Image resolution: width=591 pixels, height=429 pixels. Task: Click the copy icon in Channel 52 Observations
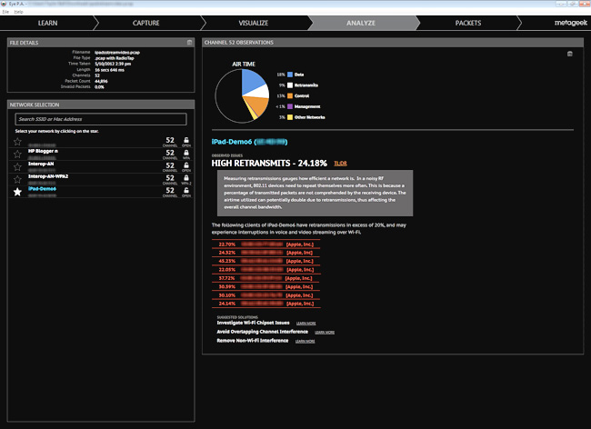coord(570,54)
